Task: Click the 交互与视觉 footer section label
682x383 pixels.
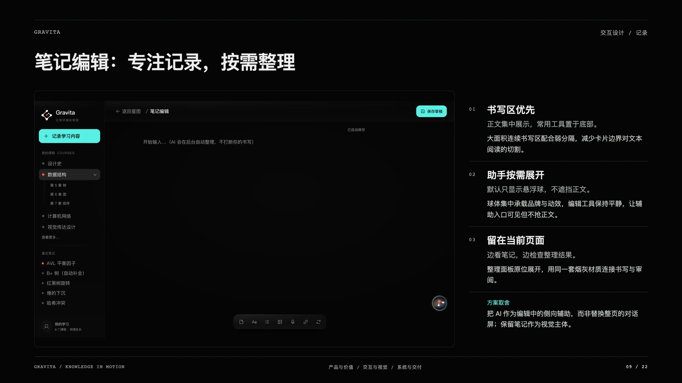Action: [x=375, y=367]
